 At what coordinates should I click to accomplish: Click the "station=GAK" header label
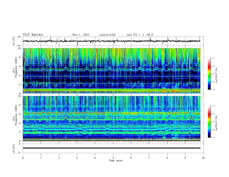(107, 35)
